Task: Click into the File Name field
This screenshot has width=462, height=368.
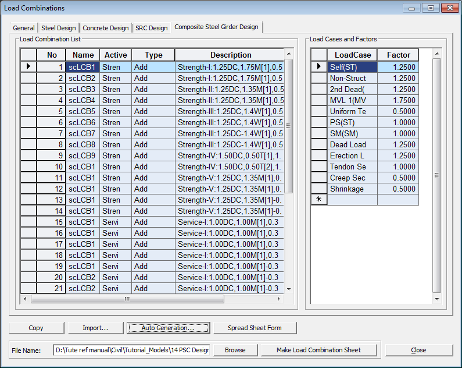Action: (x=131, y=350)
